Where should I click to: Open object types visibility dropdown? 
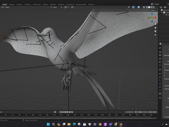(x=130, y=7)
